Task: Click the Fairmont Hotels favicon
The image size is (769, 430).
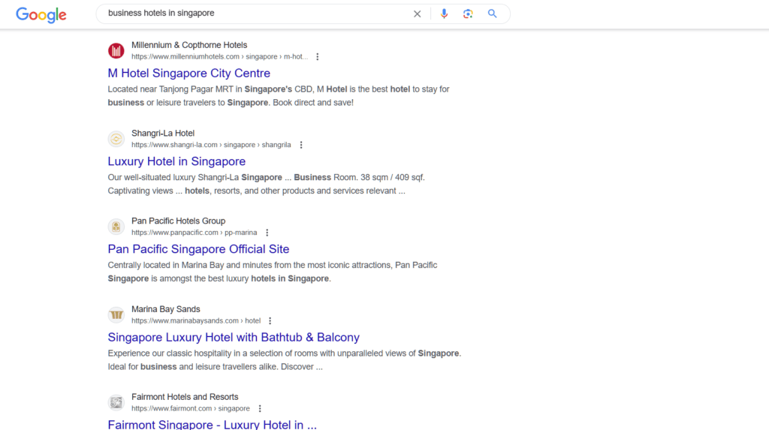Action: click(116, 402)
